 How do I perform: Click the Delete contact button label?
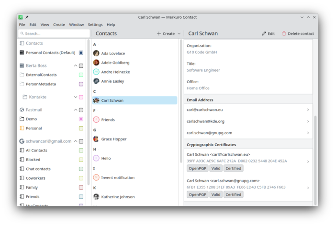[301, 34]
